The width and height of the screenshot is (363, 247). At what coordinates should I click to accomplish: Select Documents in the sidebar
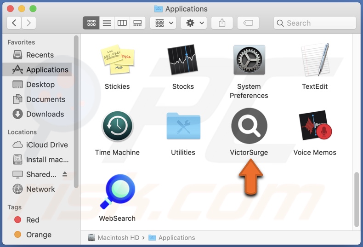(37, 99)
